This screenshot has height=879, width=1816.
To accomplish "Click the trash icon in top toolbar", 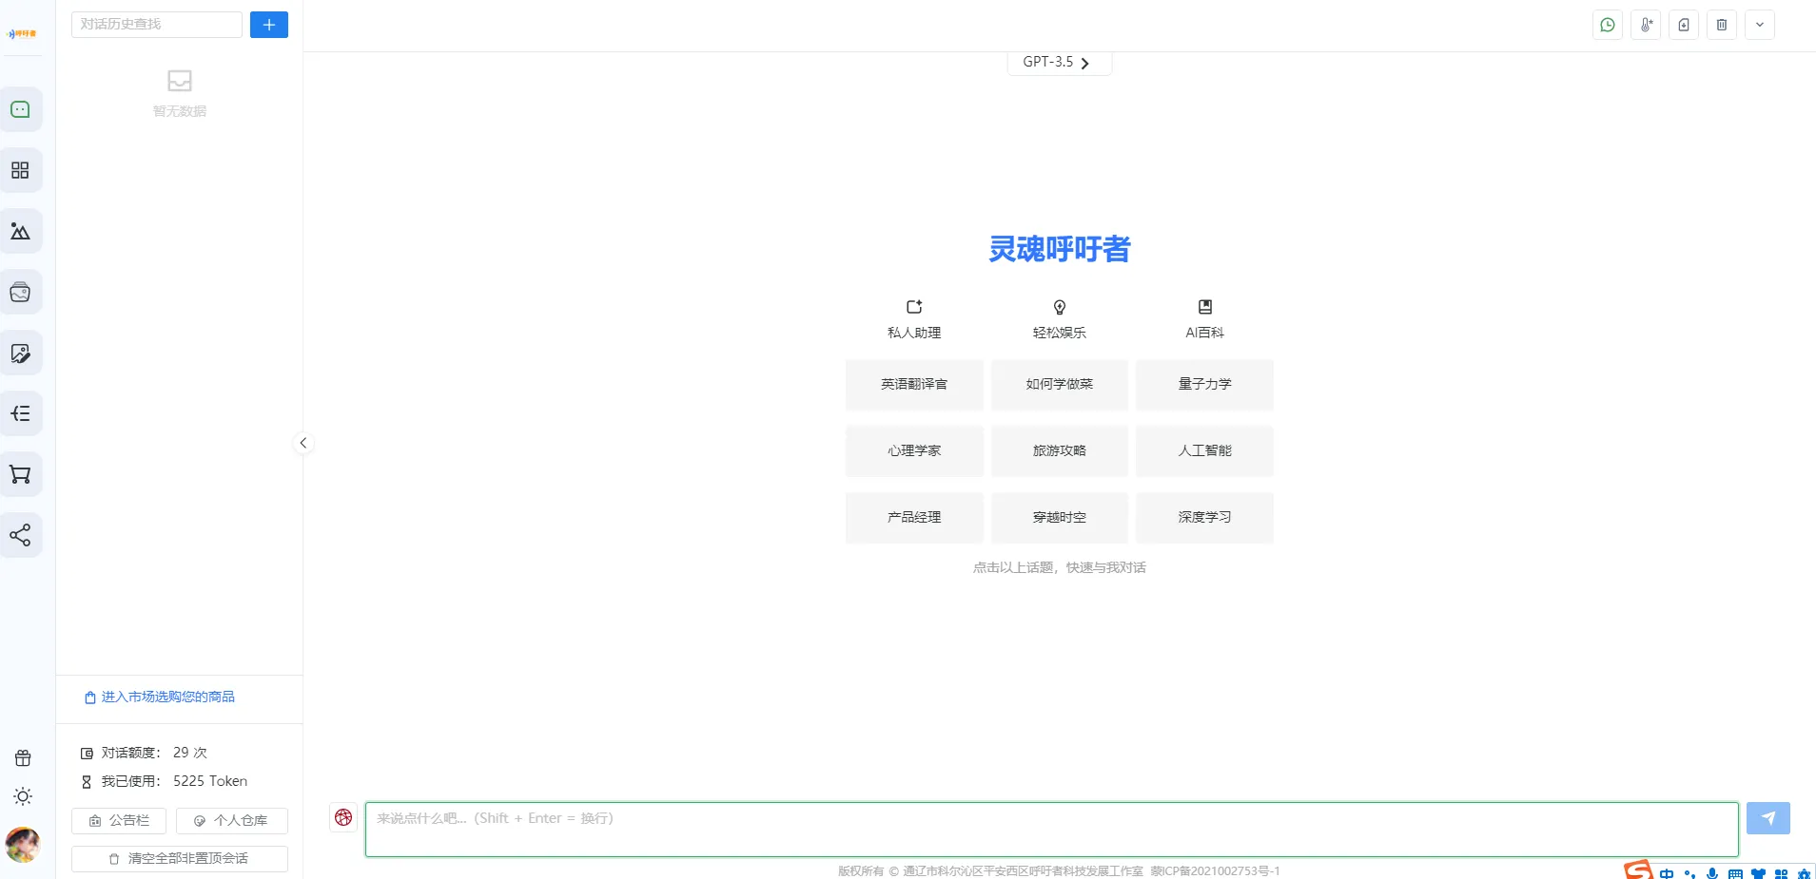I will point(1721,25).
